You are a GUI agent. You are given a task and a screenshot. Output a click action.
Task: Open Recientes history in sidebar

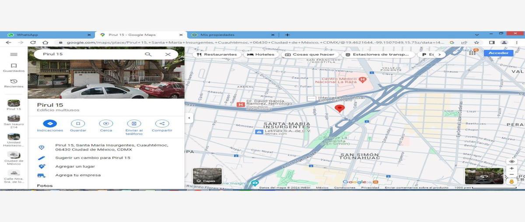tap(14, 83)
